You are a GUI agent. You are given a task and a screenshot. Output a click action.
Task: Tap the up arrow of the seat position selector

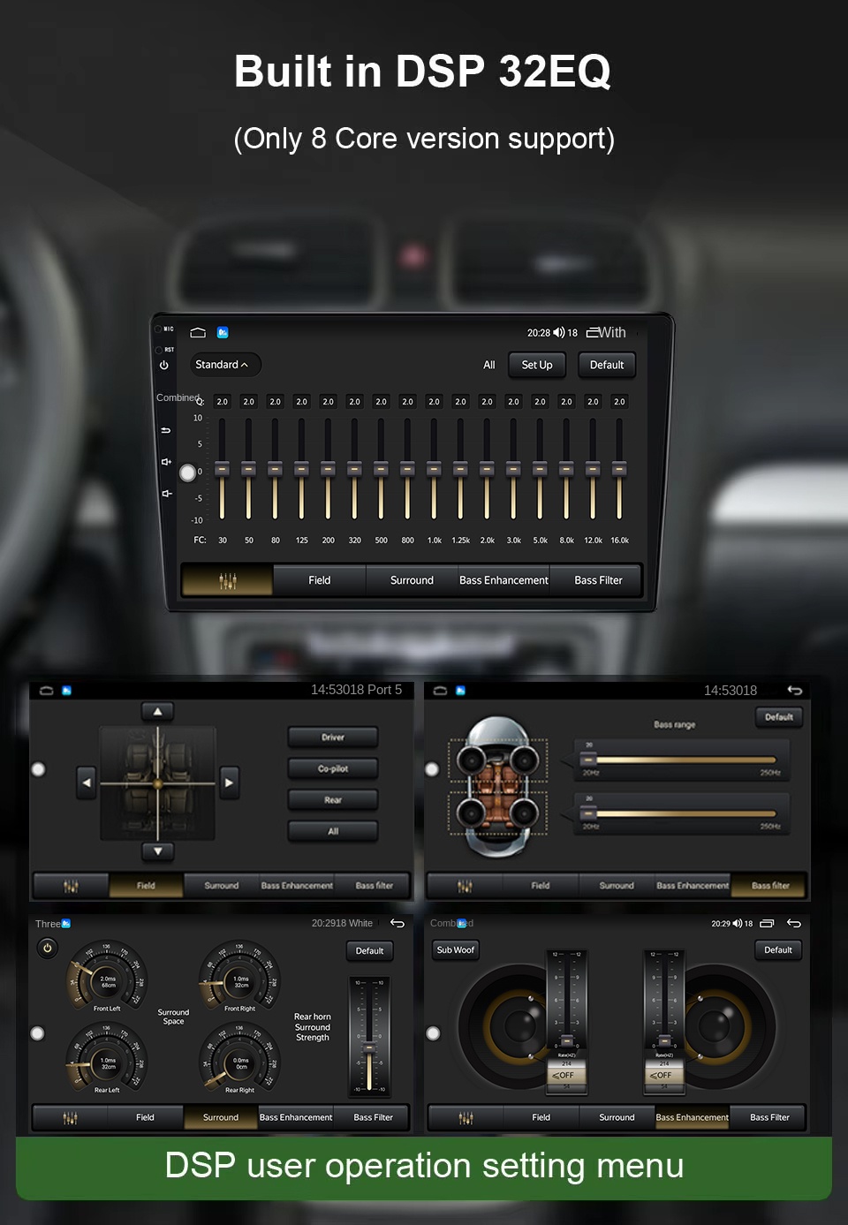click(157, 710)
